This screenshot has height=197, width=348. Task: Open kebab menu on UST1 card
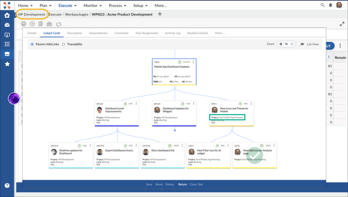click(x=228, y=145)
